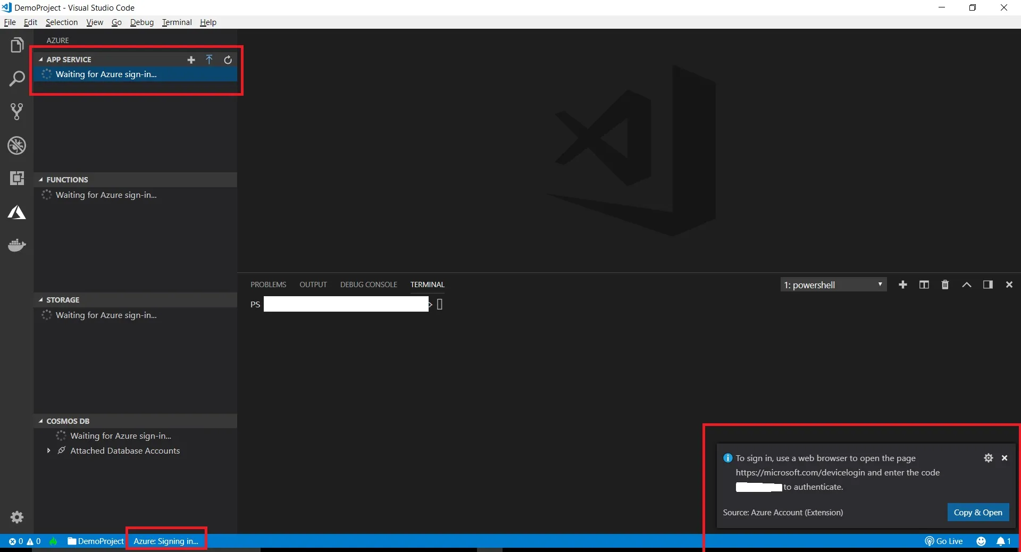
Task: Open the Selection menu
Action: pyautogui.click(x=62, y=22)
